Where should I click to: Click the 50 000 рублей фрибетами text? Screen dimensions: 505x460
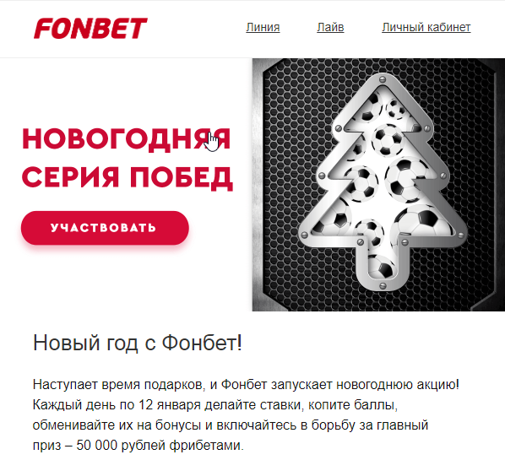click(x=160, y=446)
